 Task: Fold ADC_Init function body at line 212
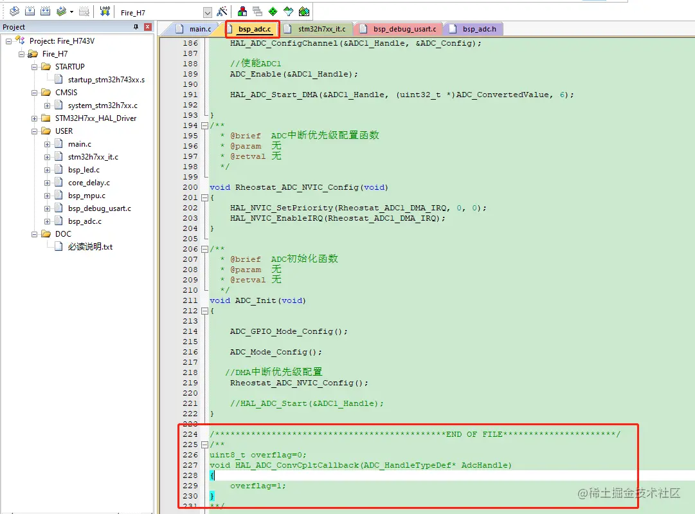tap(205, 311)
